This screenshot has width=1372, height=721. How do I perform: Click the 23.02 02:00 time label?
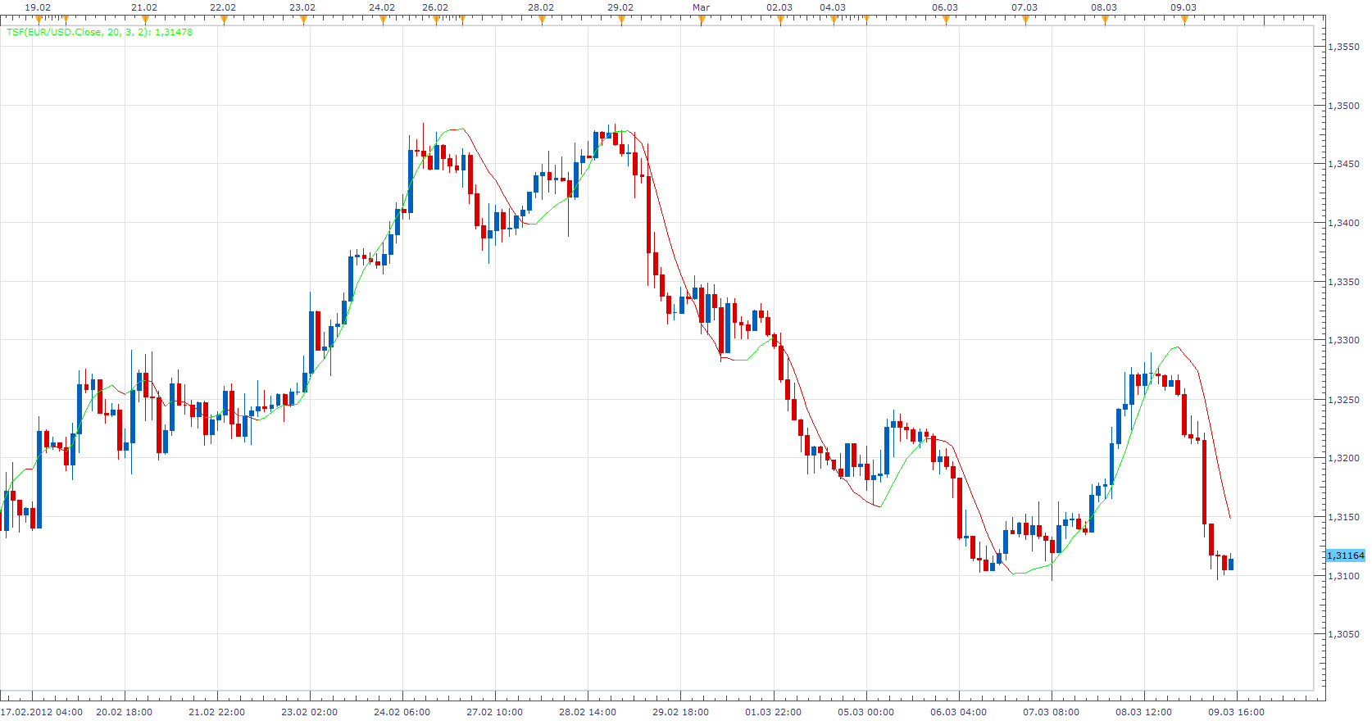click(x=309, y=712)
